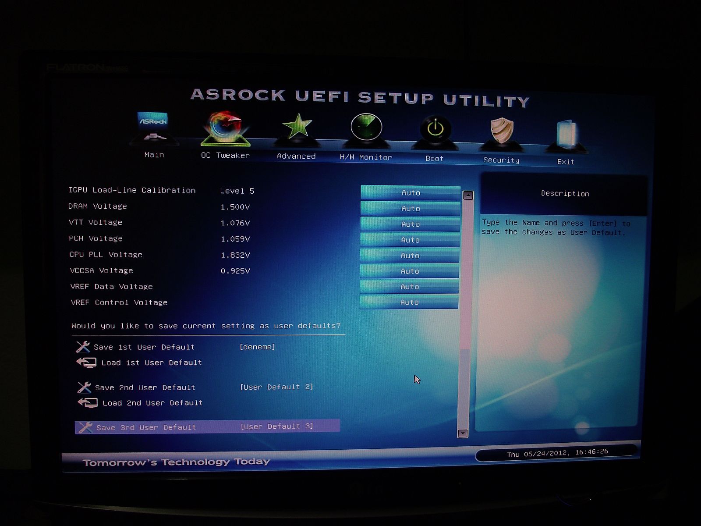
Task: Switch to the OC Tweaker tab label
Action: tap(225, 155)
